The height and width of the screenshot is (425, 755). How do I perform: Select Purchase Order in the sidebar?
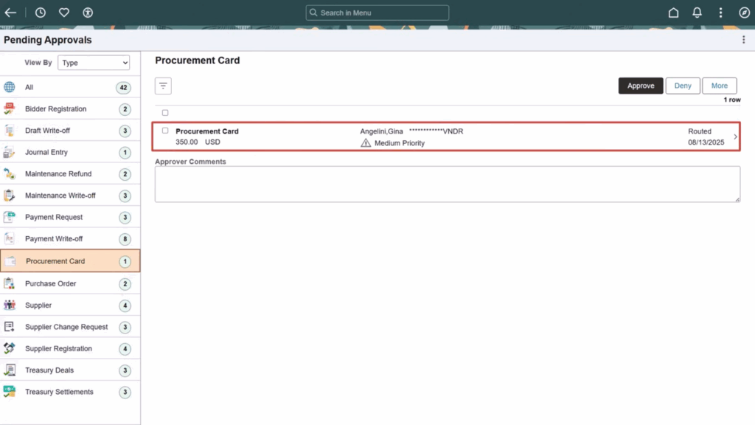50,283
